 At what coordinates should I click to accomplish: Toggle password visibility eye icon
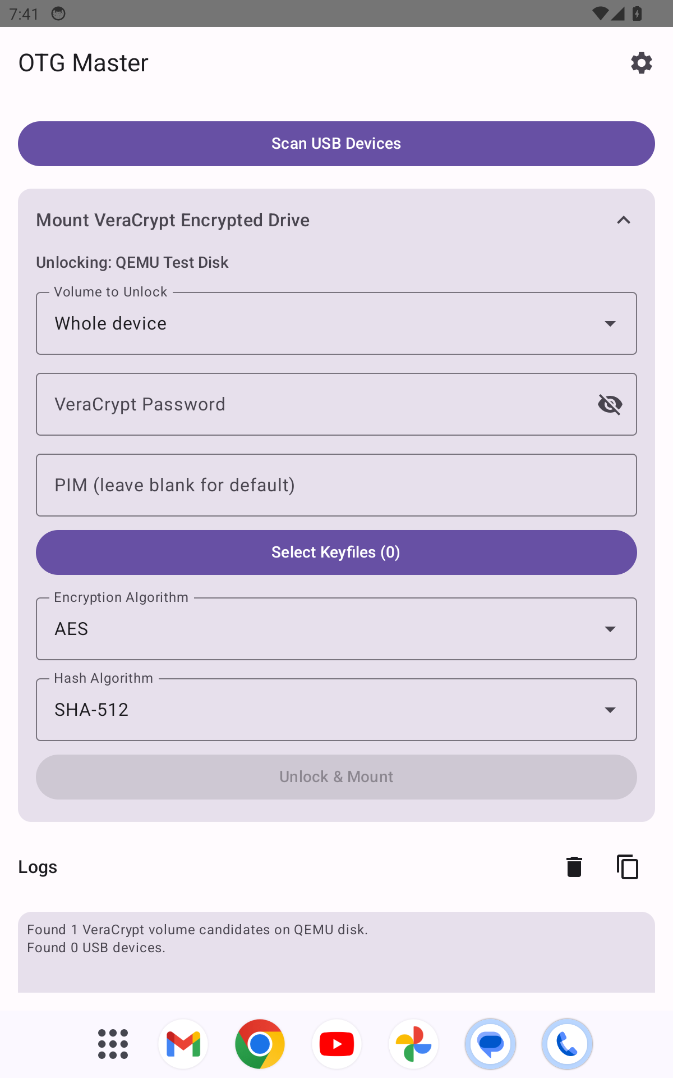point(610,404)
